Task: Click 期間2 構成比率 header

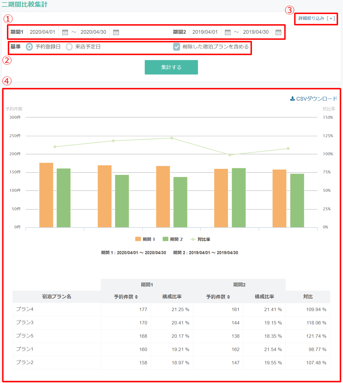Action: tap(264, 297)
